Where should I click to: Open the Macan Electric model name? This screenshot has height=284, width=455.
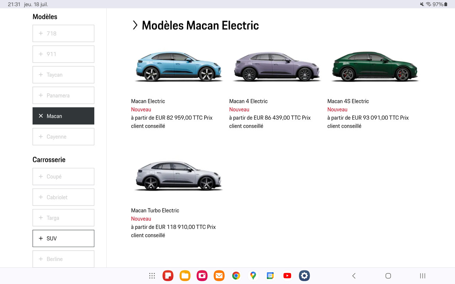pos(148,101)
